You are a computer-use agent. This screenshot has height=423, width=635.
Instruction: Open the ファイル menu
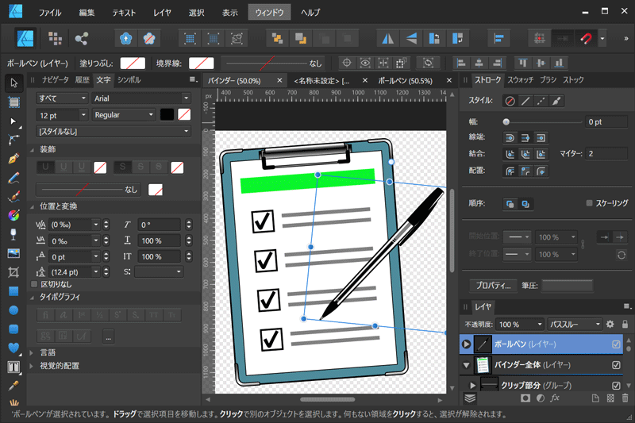pos(50,13)
